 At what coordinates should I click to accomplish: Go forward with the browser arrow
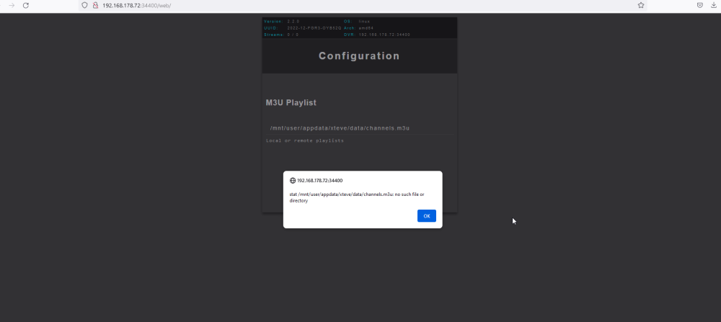point(12,6)
